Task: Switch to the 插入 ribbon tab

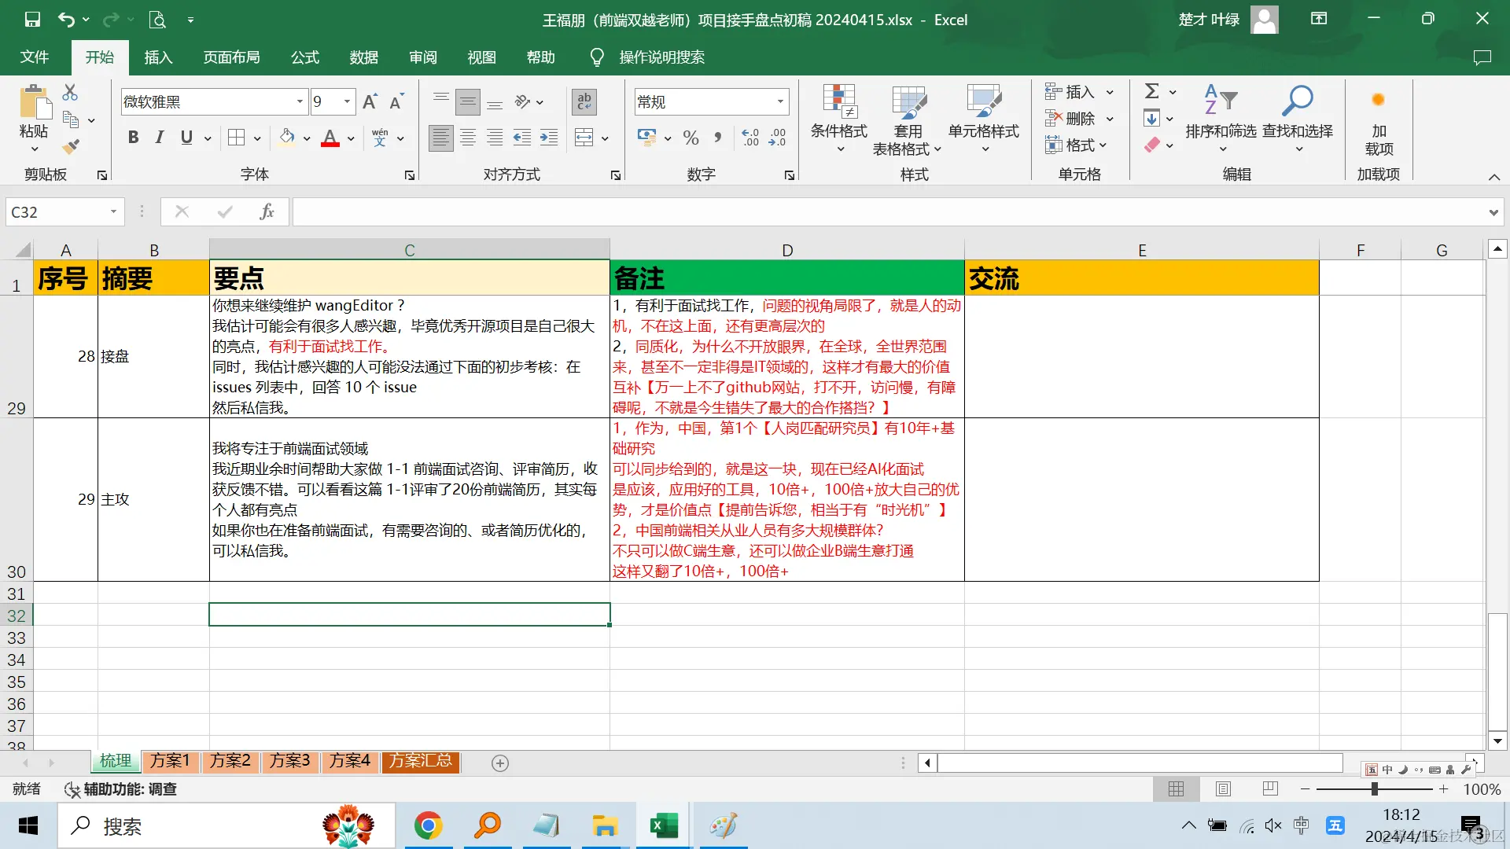Action: (158, 57)
